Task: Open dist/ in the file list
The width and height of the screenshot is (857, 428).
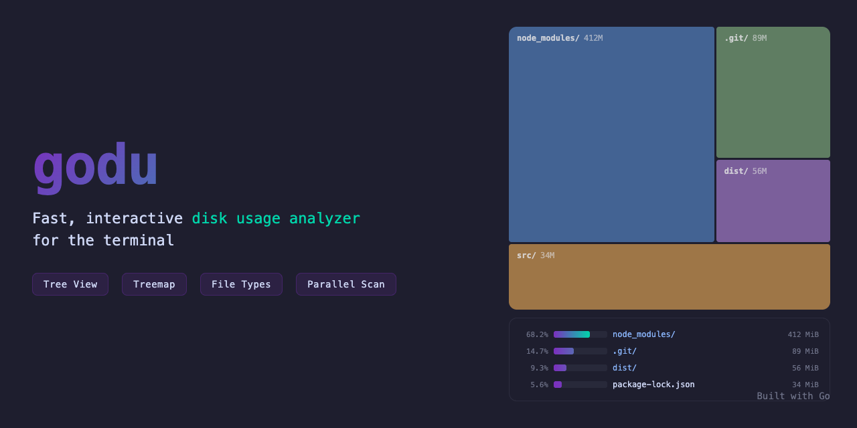Action: pos(625,368)
